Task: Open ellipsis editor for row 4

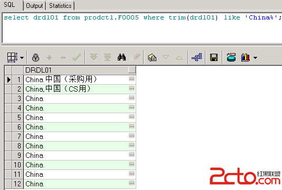Action: (x=131, y=107)
